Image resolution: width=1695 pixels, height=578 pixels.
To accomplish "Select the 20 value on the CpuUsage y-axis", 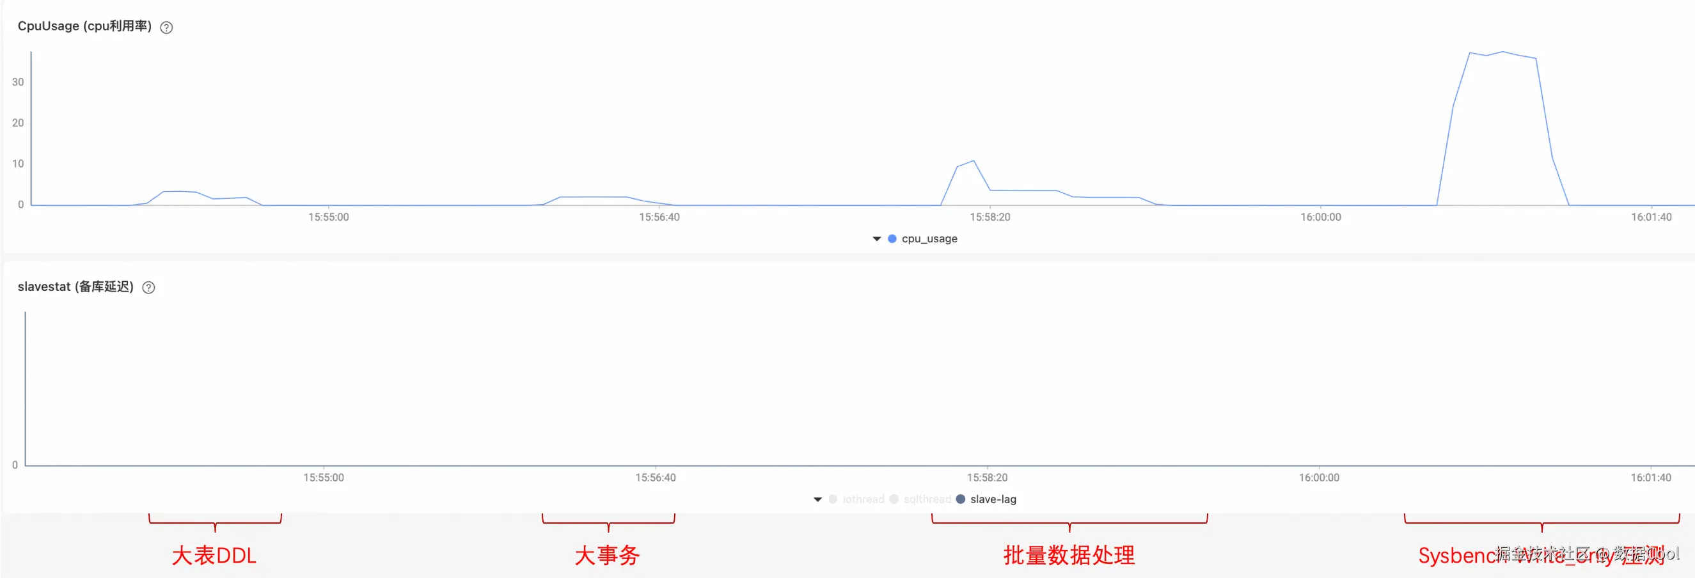I will click(18, 123).
